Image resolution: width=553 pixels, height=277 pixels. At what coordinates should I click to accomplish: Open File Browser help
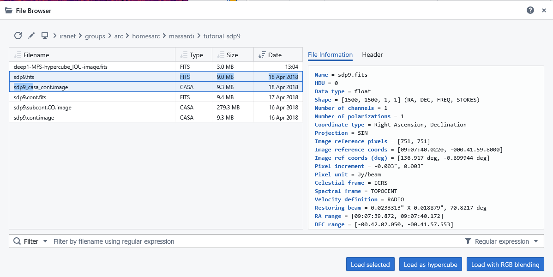click(530, 10)
